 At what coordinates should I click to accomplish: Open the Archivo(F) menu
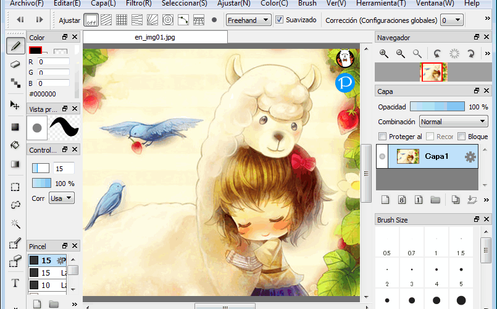coord(27,4)
